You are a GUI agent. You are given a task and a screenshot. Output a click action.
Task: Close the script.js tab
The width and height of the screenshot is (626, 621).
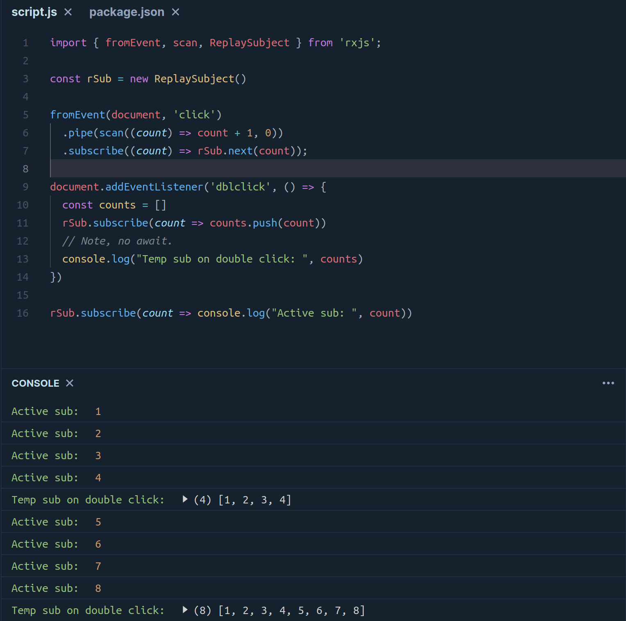tap(68, 12)
